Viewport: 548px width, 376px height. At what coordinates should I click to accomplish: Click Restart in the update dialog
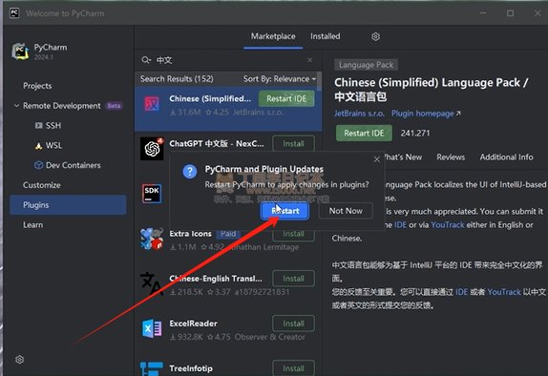pyautogui.click(x=285, y=211)
